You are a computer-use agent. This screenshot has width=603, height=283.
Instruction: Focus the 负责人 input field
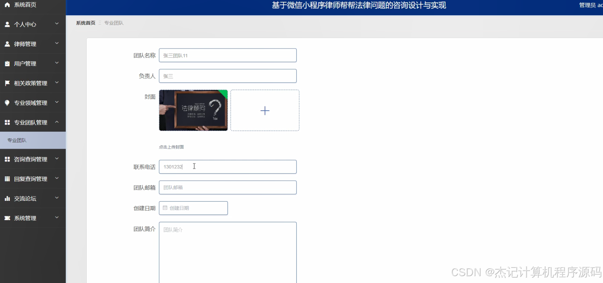point(228,76)
